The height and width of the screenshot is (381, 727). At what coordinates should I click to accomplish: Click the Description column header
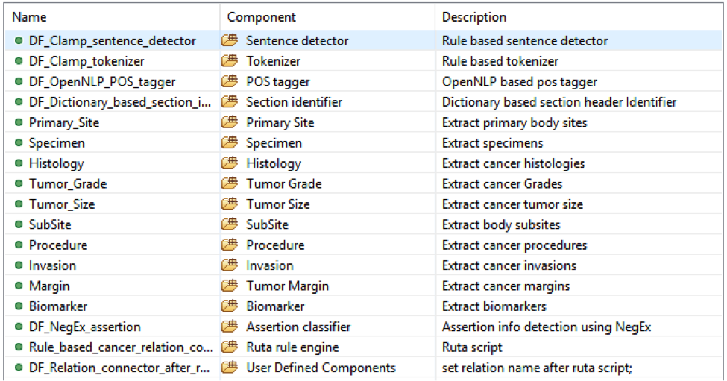coord(474,17)
